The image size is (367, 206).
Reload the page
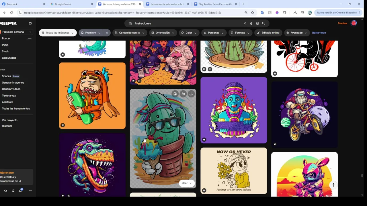11,13
